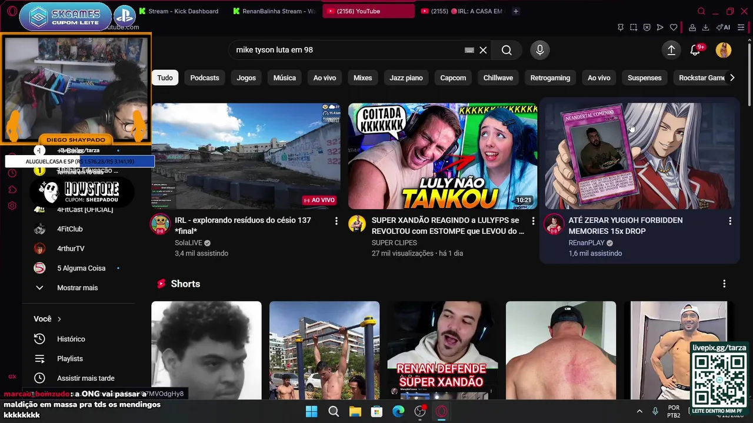Open options menu for YUGIOH video
The image size is (753, 423).
pyautogui.click(x=730, y=221)
